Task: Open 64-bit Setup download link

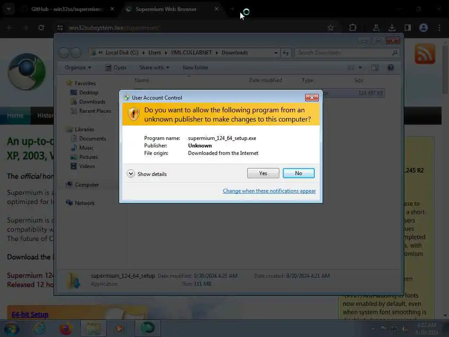Action: click(x=30, y=314)
